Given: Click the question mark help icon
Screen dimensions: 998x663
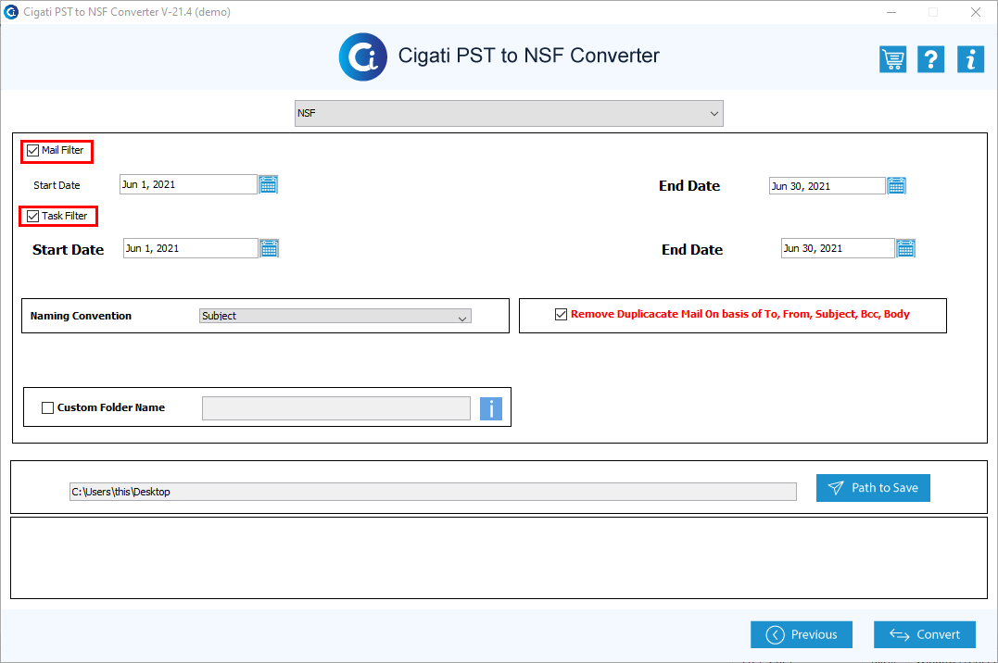Looking at the screenshot, I should [930, 60].
